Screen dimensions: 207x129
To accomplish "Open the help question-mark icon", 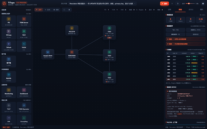I will tap(203, 4).
